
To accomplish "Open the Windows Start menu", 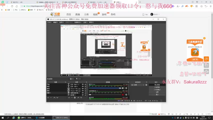I will 3,118.
